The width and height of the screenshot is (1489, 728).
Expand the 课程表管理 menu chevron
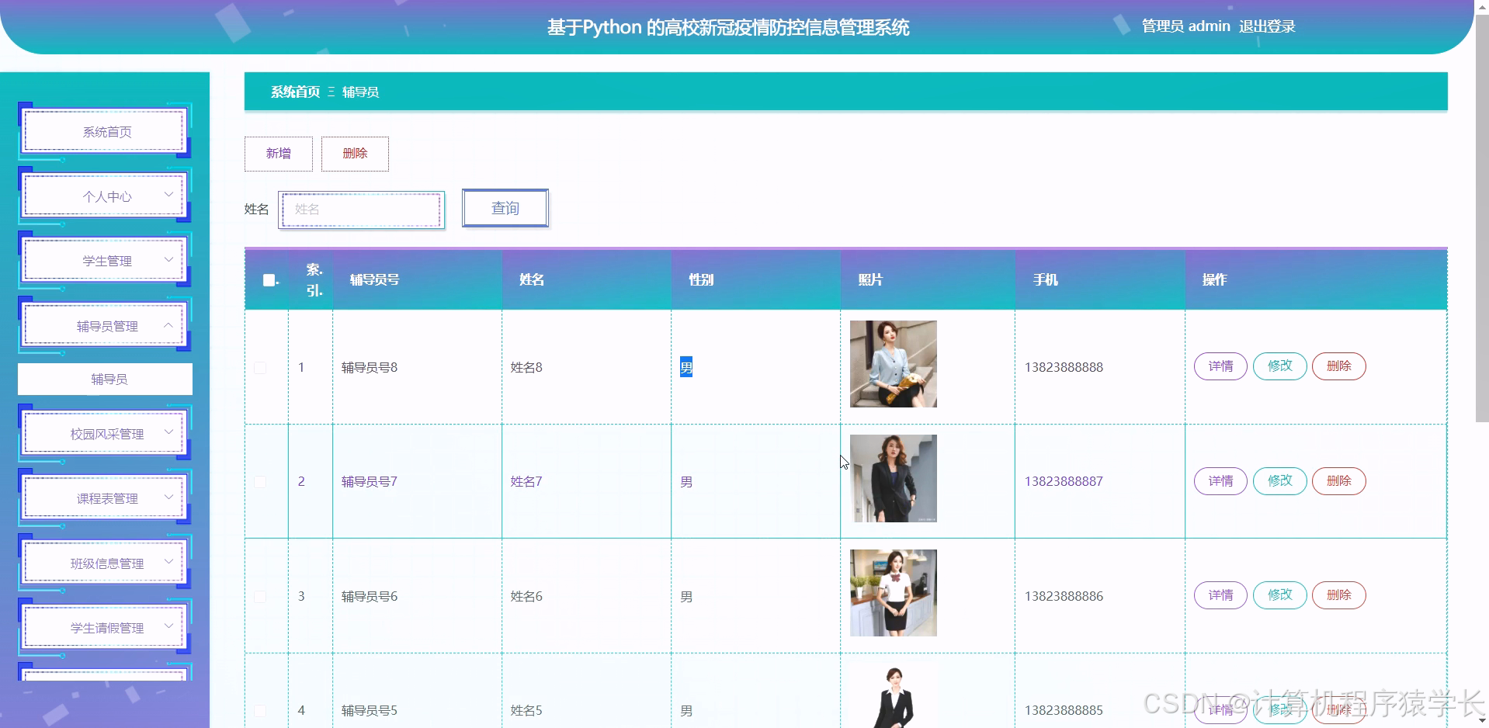(168, 497)
